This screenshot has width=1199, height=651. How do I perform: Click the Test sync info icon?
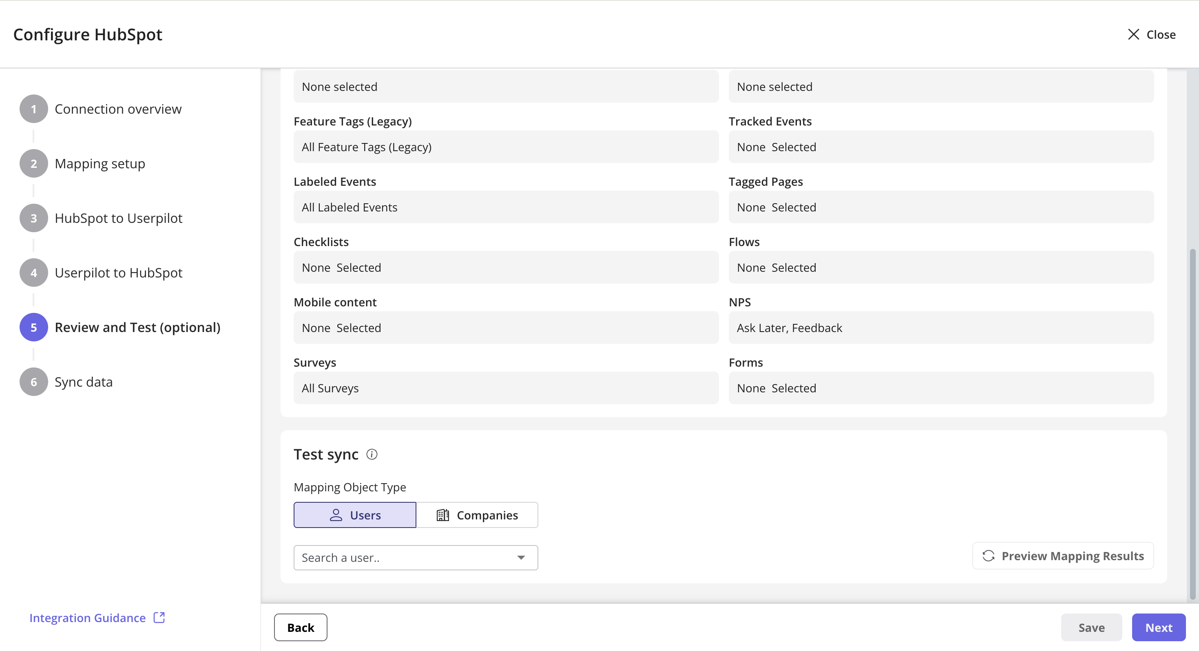[x=372, y=454]
